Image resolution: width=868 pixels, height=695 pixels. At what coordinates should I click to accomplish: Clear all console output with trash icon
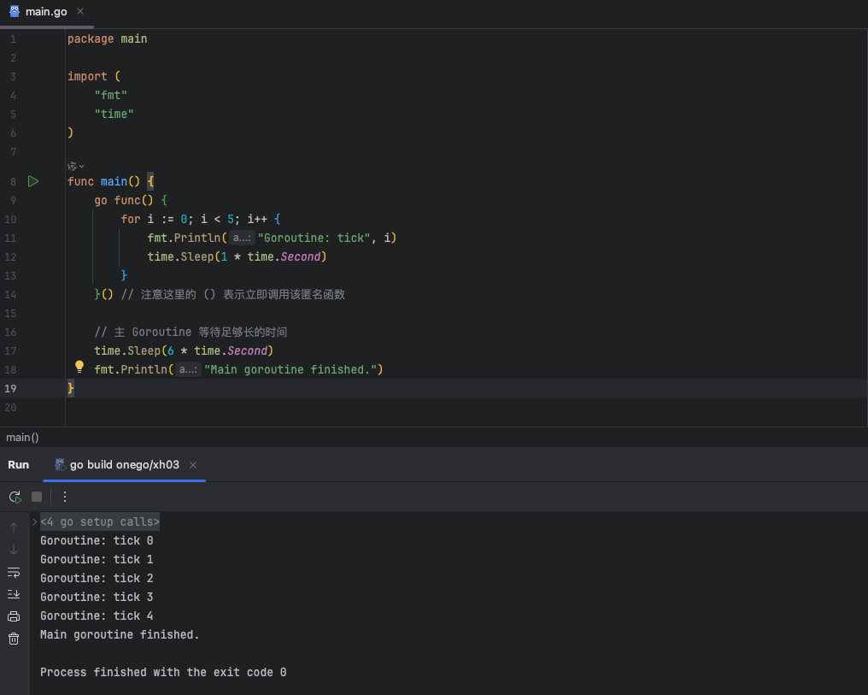[x=14, y=639]
